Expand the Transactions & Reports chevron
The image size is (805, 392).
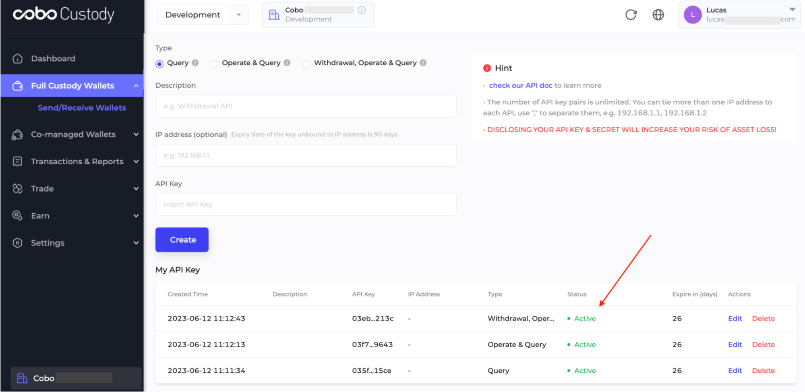coord(136,161)
